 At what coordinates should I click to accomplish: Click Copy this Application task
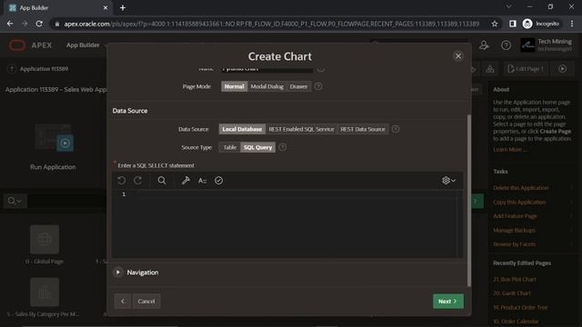(519, 202)
